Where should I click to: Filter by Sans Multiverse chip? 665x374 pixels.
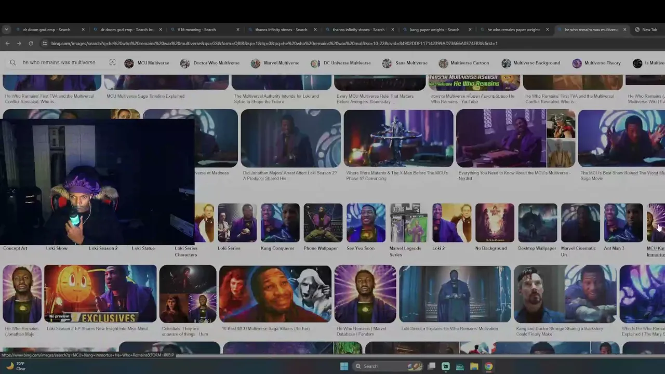point(405,63)
